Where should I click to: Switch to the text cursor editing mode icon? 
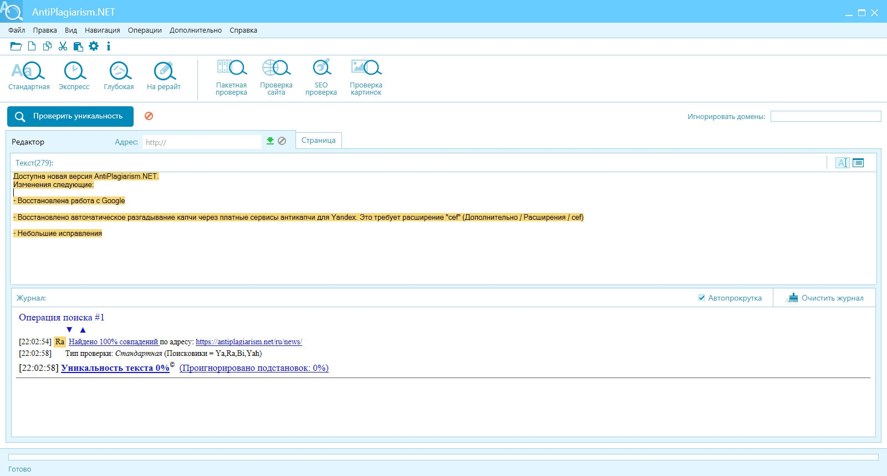[843, 163]
